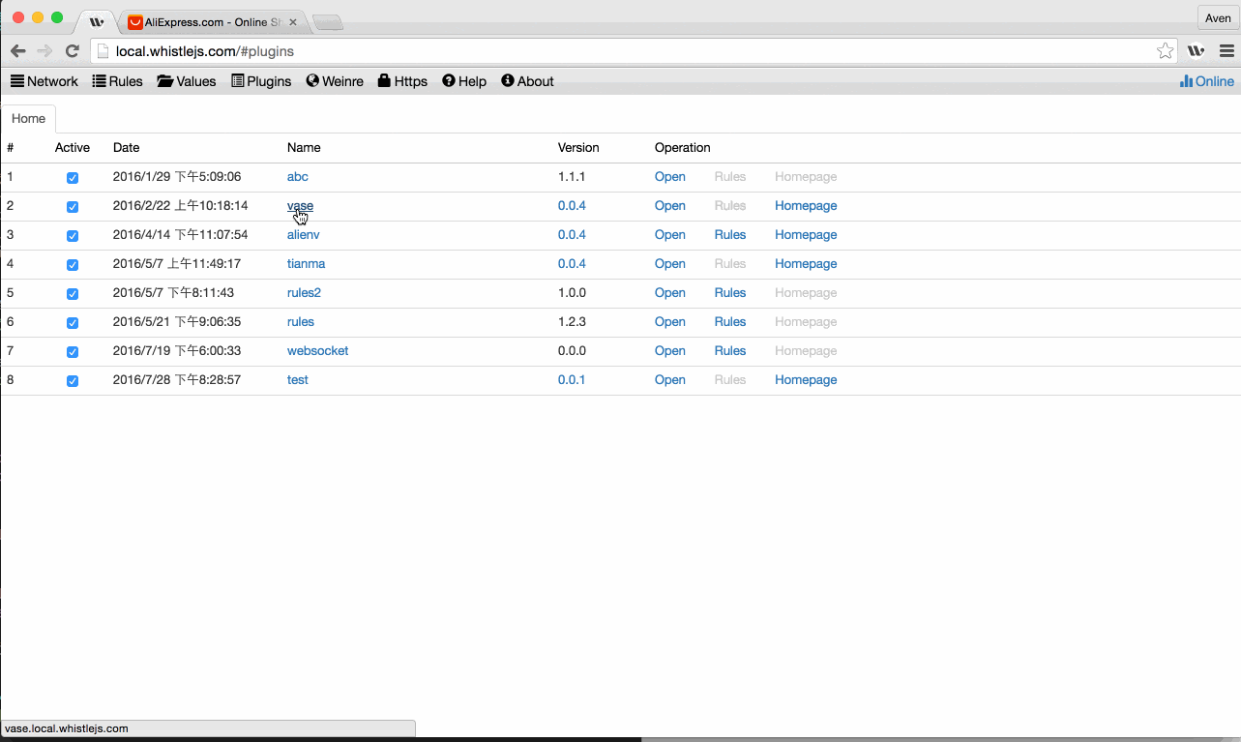Uncheck the Active box for the test plugin
Image resolution: width=1241 pixels, height=742 pixels.
click(73, 380)
